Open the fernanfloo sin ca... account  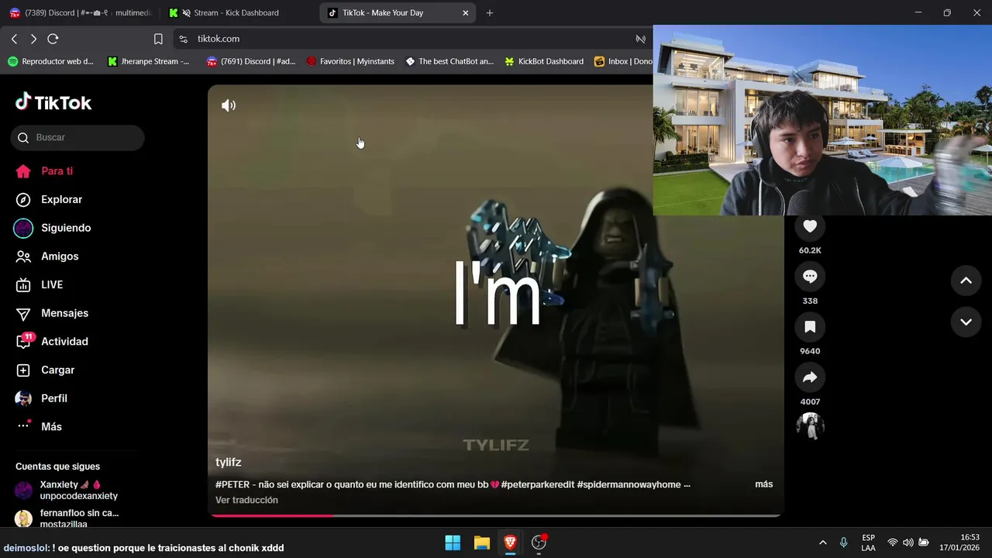tap(67, 518)
